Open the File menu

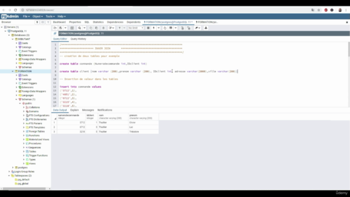click(x=26, y=16)
